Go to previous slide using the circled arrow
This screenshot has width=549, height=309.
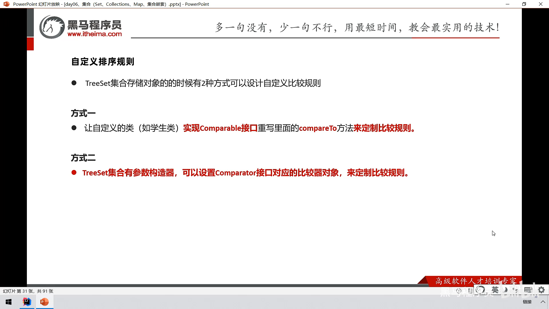(459, 291)
